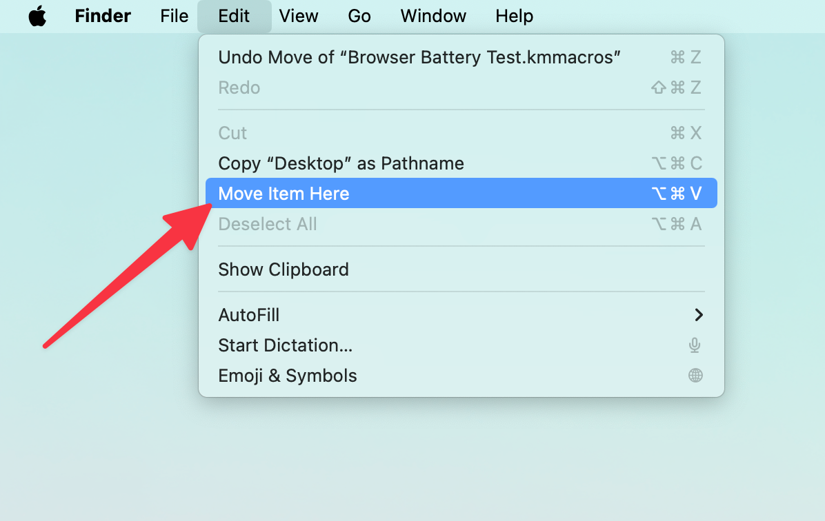Click the globe icon beside Emoji & Symbols
This screenshot has height=521, width=825.
(x=695, y=376)
